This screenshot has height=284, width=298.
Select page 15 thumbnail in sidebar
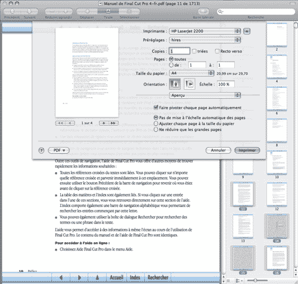pos(243,258)
